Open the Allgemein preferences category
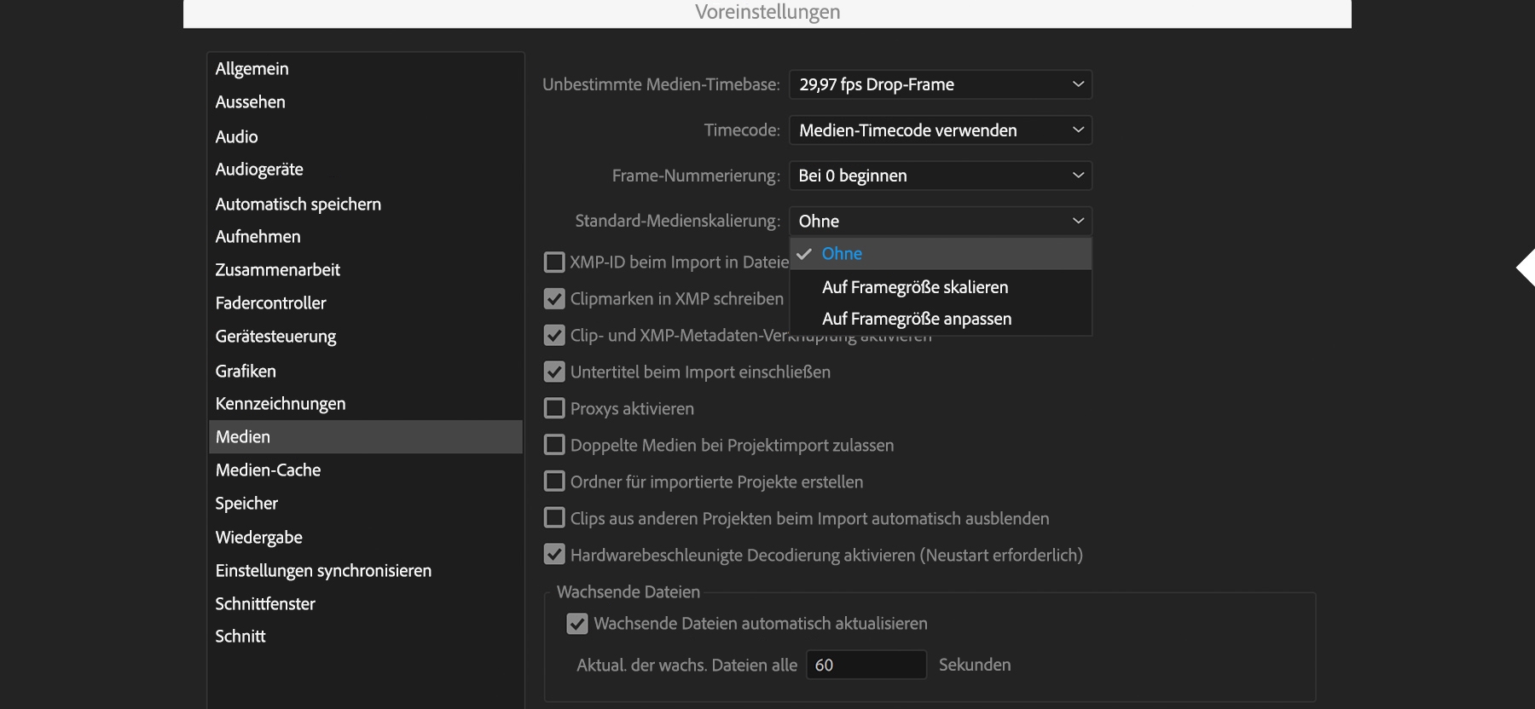 [x=252, y=69]
